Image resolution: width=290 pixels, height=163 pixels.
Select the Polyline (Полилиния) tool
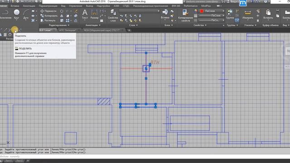(5, 14)
